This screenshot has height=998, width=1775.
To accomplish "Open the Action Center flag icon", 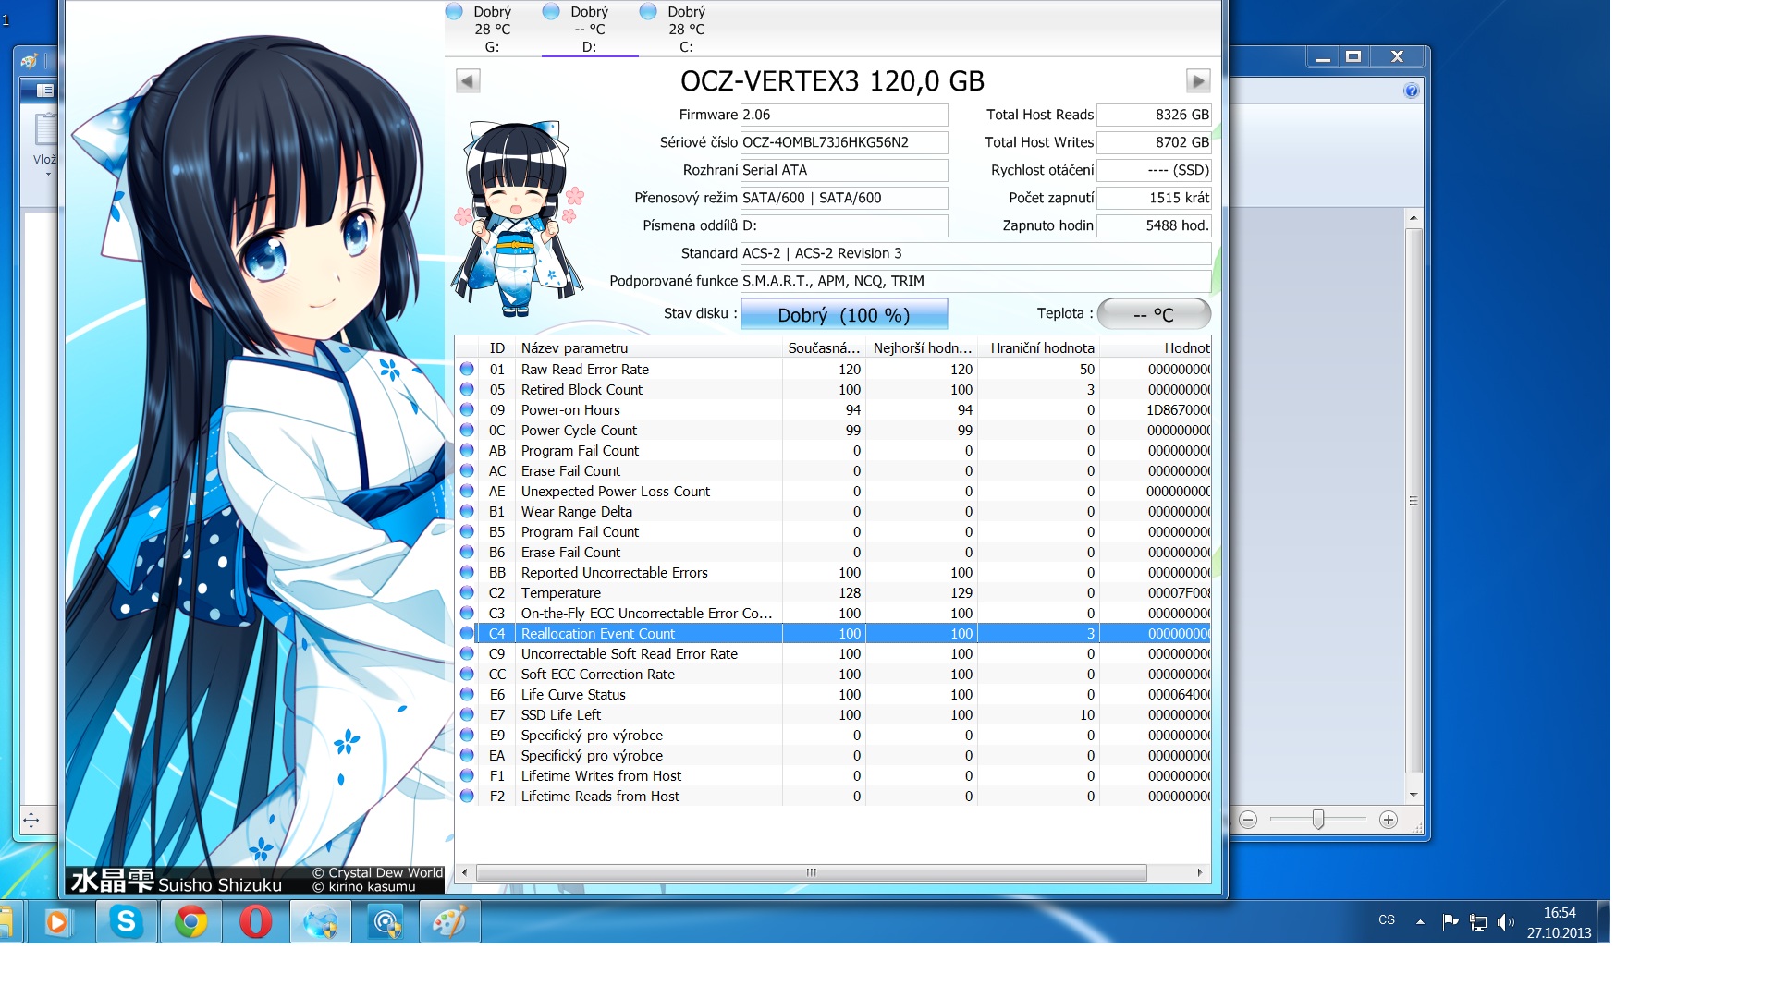I will click(1451, 921).
